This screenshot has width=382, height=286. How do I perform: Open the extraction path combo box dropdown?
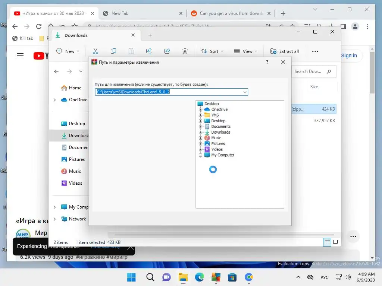click(245, 92)
